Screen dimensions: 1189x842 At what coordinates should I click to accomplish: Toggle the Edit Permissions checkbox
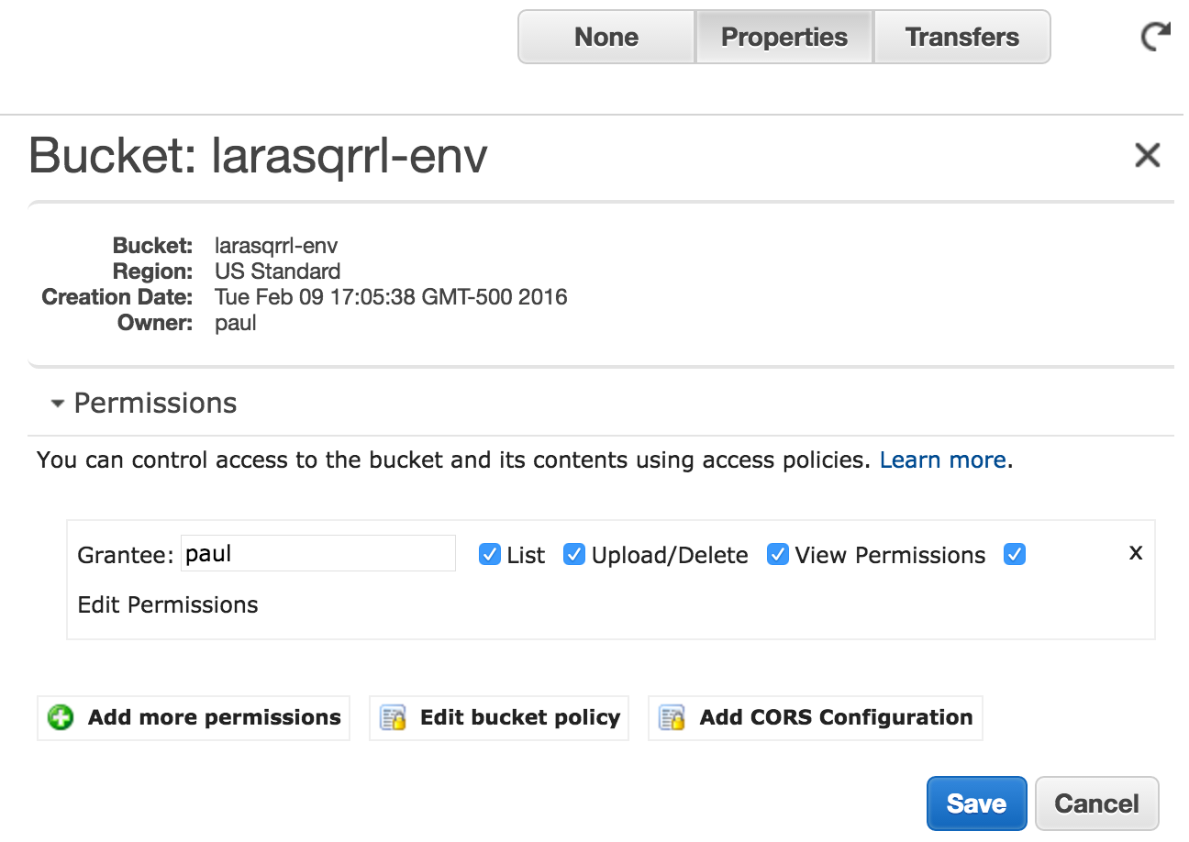(1015, 555)
